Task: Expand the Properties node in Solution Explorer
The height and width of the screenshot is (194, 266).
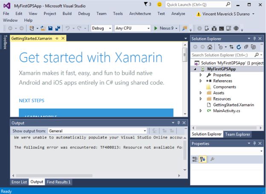Action: (201, 75)
